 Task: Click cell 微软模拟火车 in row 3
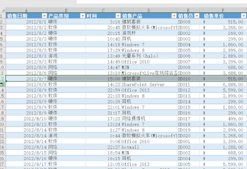149,27
